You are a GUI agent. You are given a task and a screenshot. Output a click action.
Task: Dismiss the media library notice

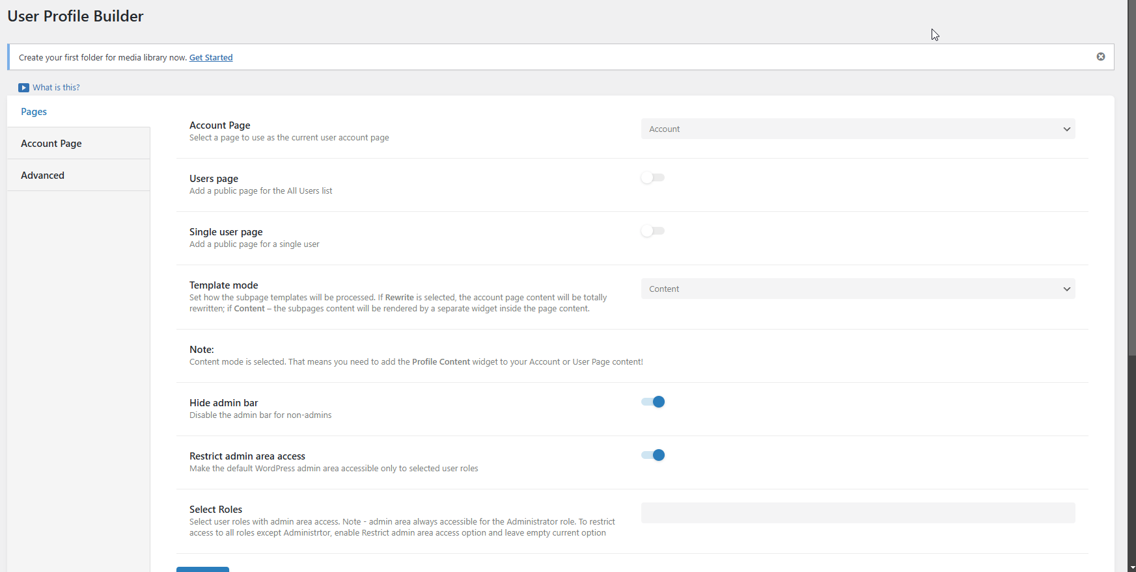[1101, 57]
